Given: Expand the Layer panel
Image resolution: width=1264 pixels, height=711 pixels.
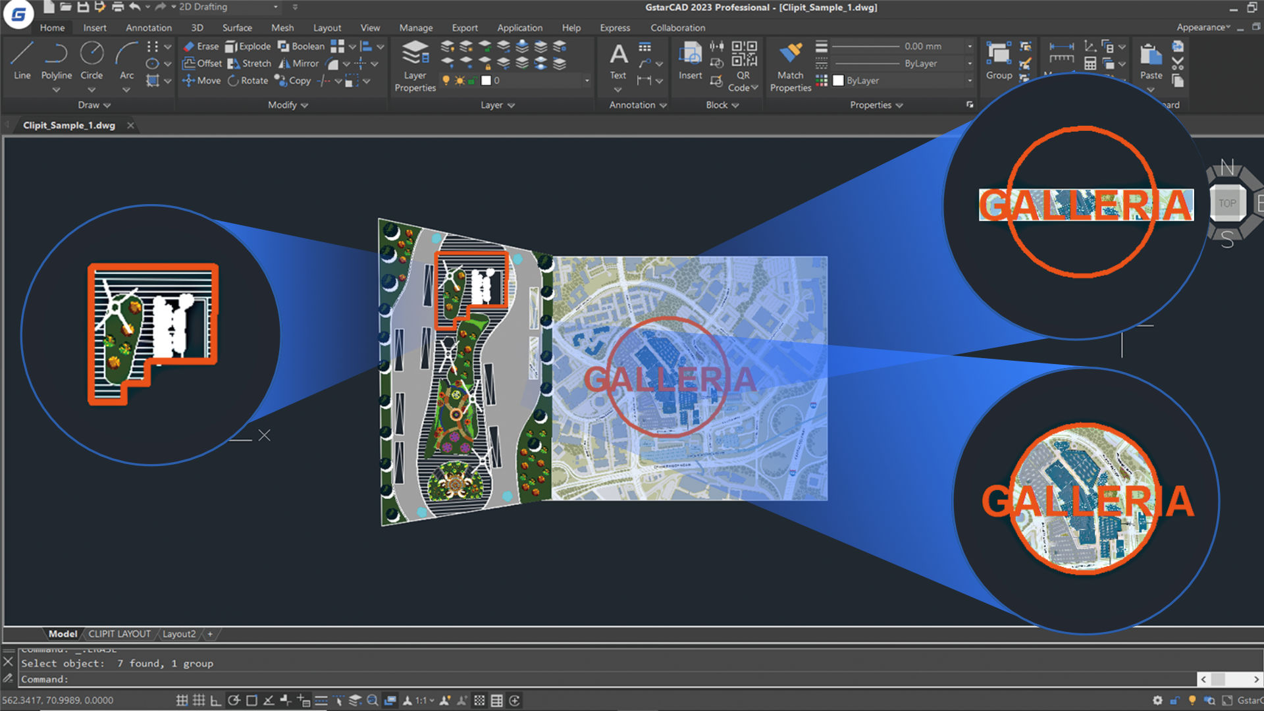Looking at the screenshot, I should click(498, 105).
